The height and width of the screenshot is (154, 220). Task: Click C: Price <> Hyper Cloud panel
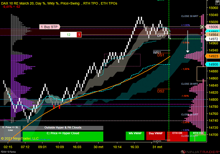[63, 136]
